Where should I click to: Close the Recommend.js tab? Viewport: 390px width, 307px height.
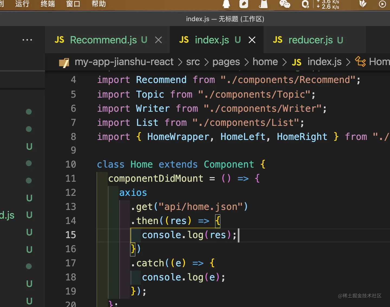[158, 40]
